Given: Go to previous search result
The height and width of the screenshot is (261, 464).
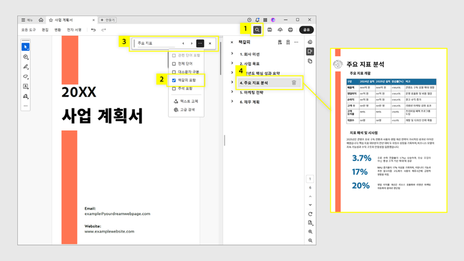Looking at the screenshot, I should tap(183, 43).
